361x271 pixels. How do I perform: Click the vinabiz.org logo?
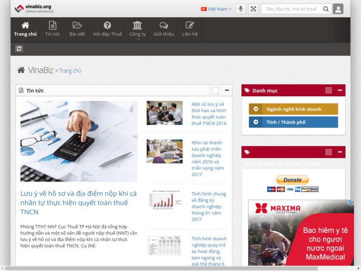33,9
